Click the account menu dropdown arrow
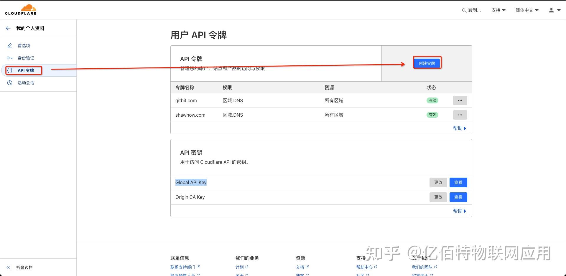This screenshot has width=566, height=276. [x=559, y=10]
